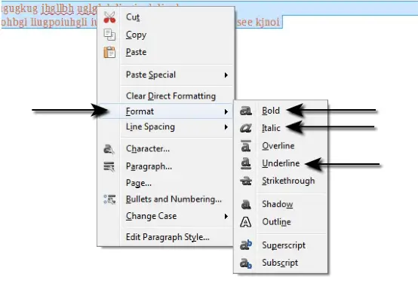Click the Subscript icon
The height and width of the screenshot is (286, 418).
point(246,263)
